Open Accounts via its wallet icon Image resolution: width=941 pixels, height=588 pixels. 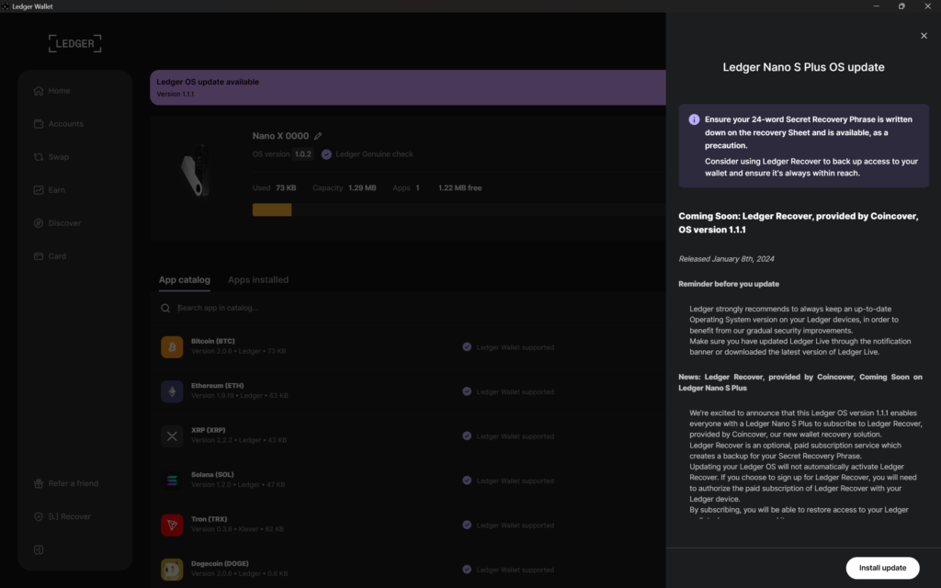(x=39, y=124)
